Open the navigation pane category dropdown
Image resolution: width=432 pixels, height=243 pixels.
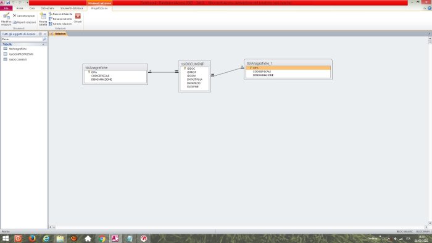(x=40, y=34)
